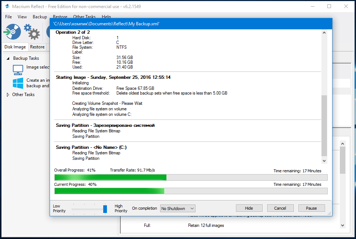Open the View menu
The image size is (356, 239).
coord(22,17)
